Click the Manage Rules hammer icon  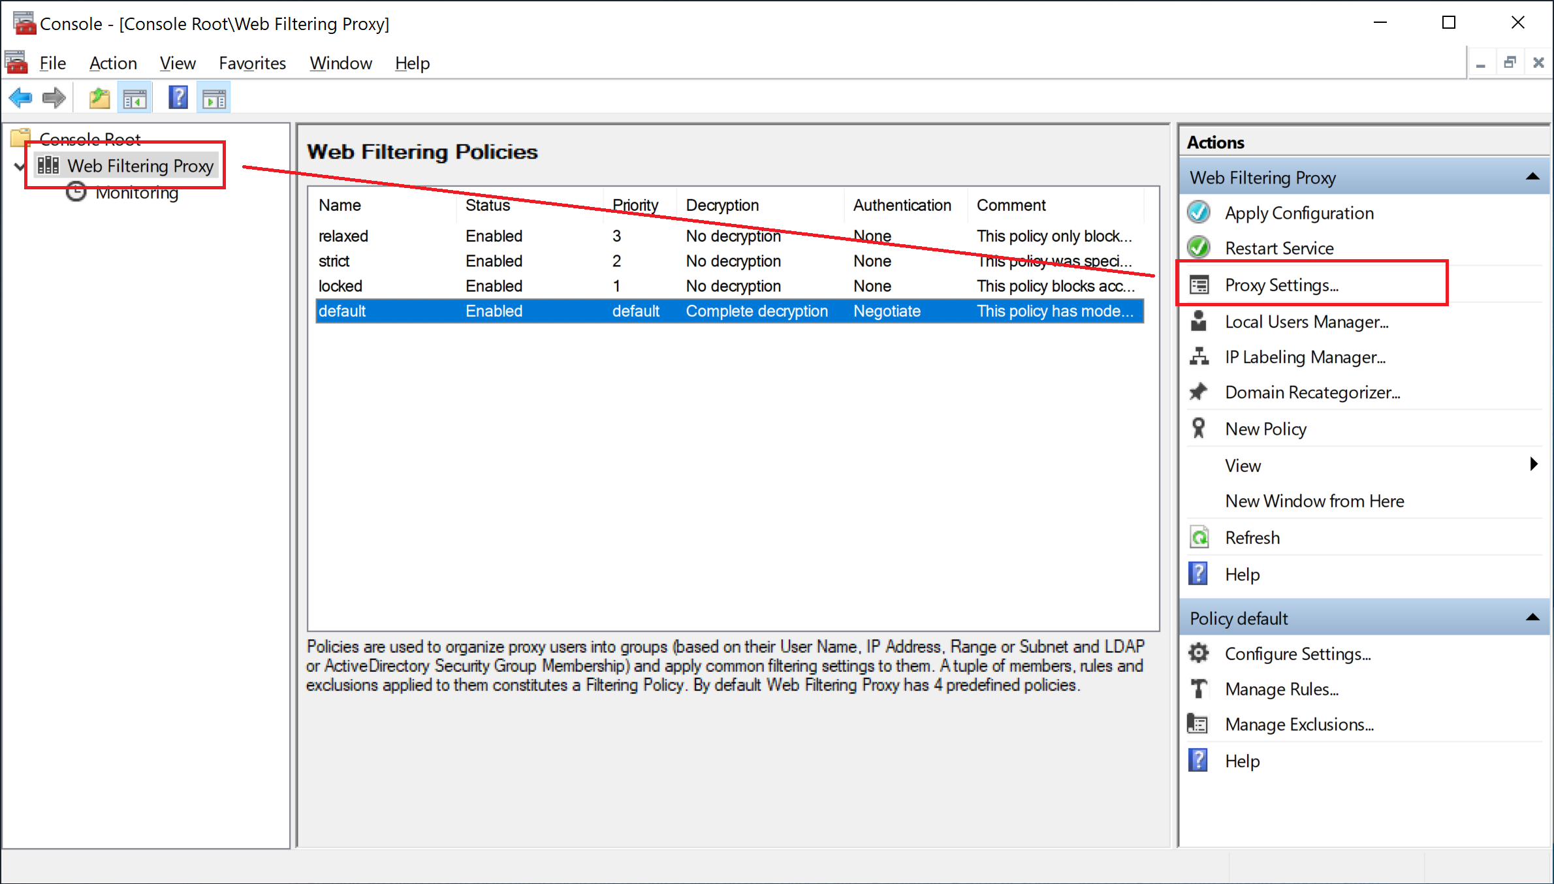pos(1199,689)
